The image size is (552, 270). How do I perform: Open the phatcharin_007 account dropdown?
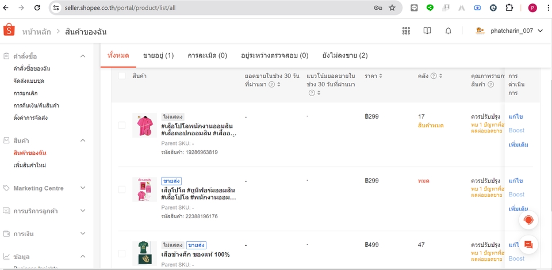(x=540, y=31)
